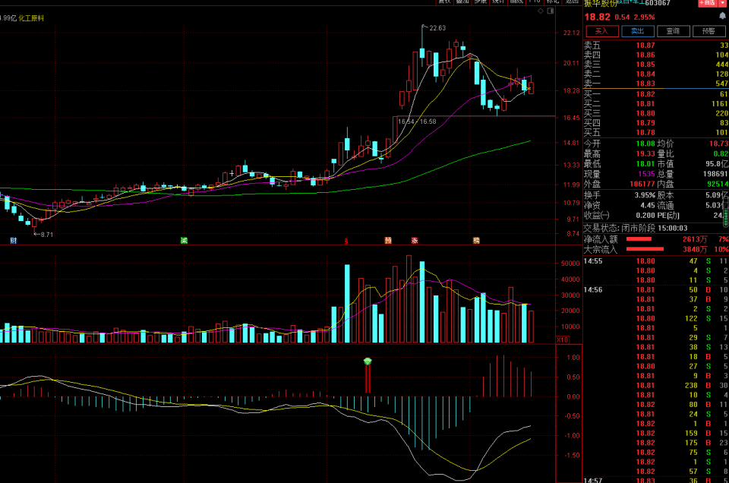Click the 大宗流入 amount 3848万
Viewport: 729px width, 483px height.
(695, 249)
